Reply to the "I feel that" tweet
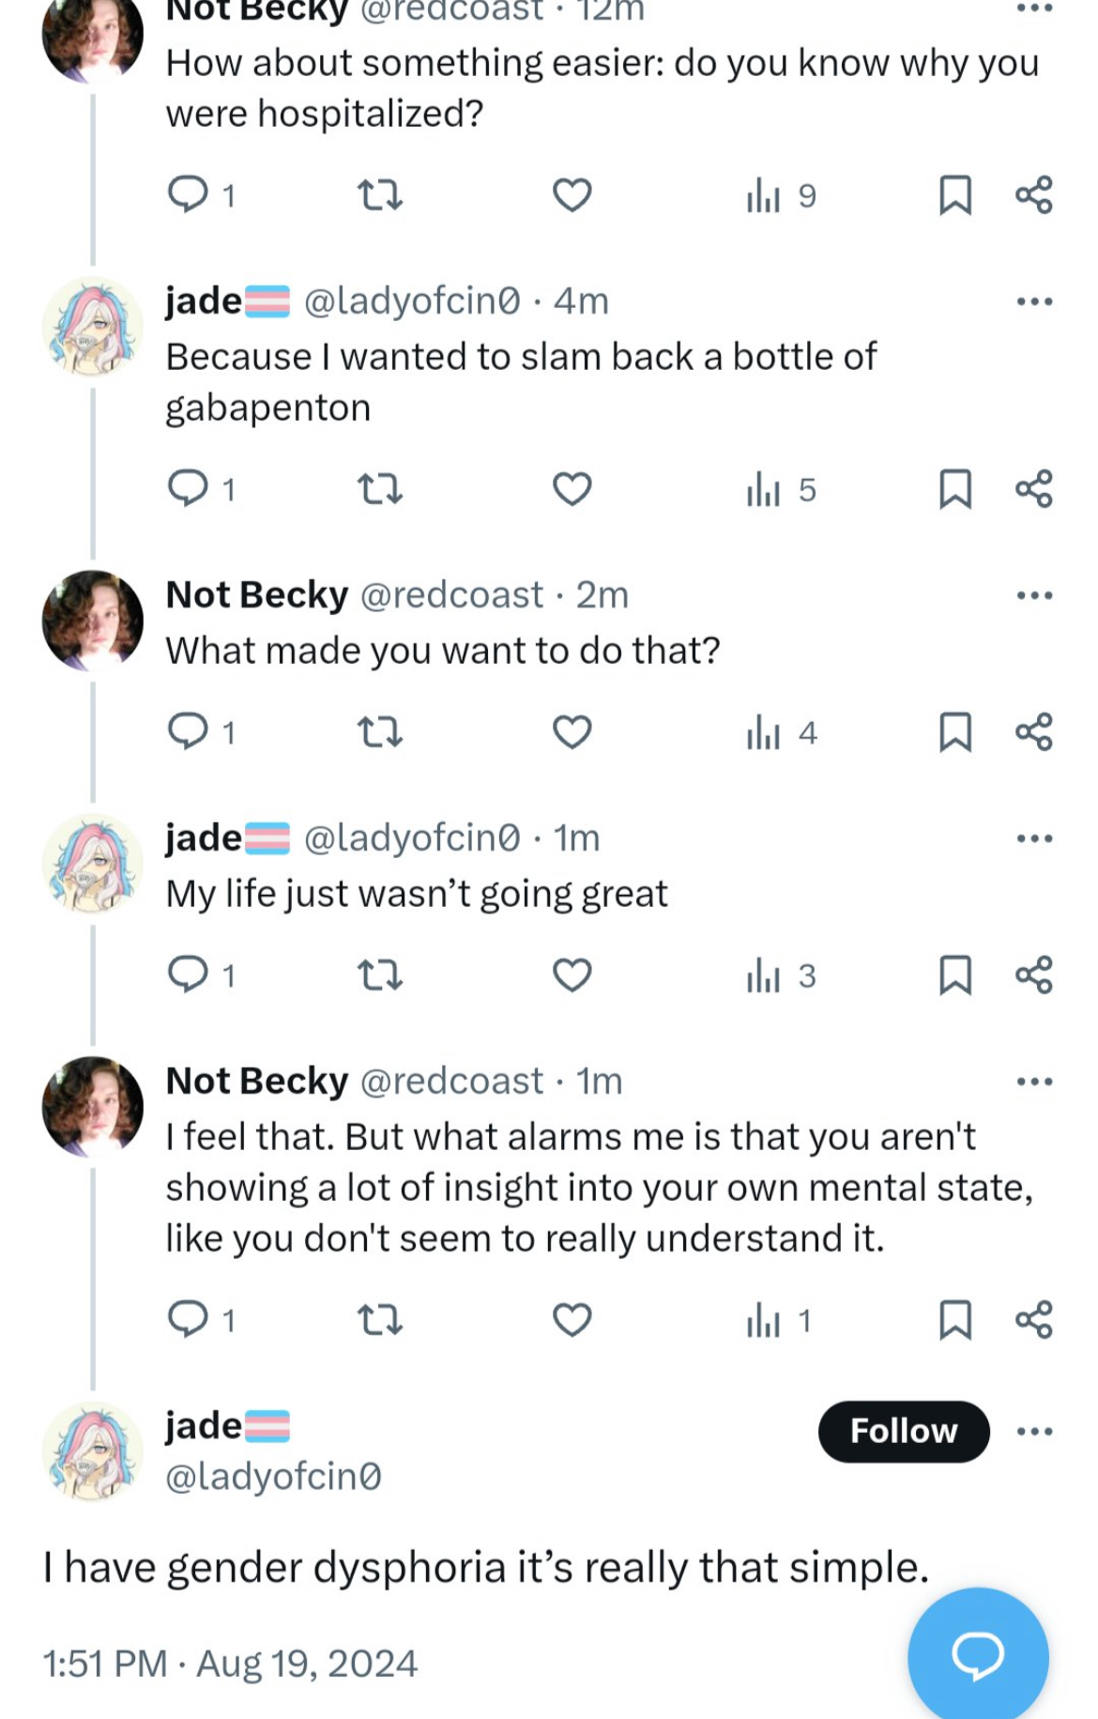The height and width of the screenshot is (1719, 1098). point(200,1320)
